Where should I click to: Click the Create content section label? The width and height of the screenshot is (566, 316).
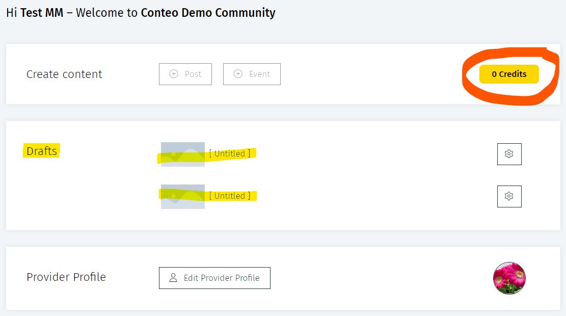(x=64, y=74)
